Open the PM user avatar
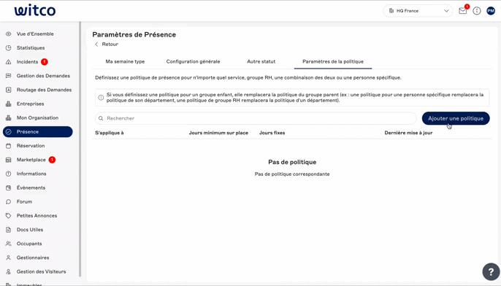 [491, 11]
